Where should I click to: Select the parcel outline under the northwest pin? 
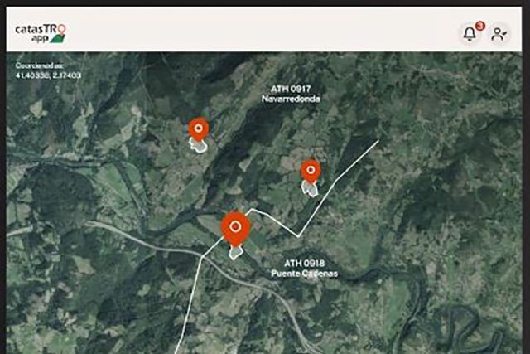[x=199, y=146]
